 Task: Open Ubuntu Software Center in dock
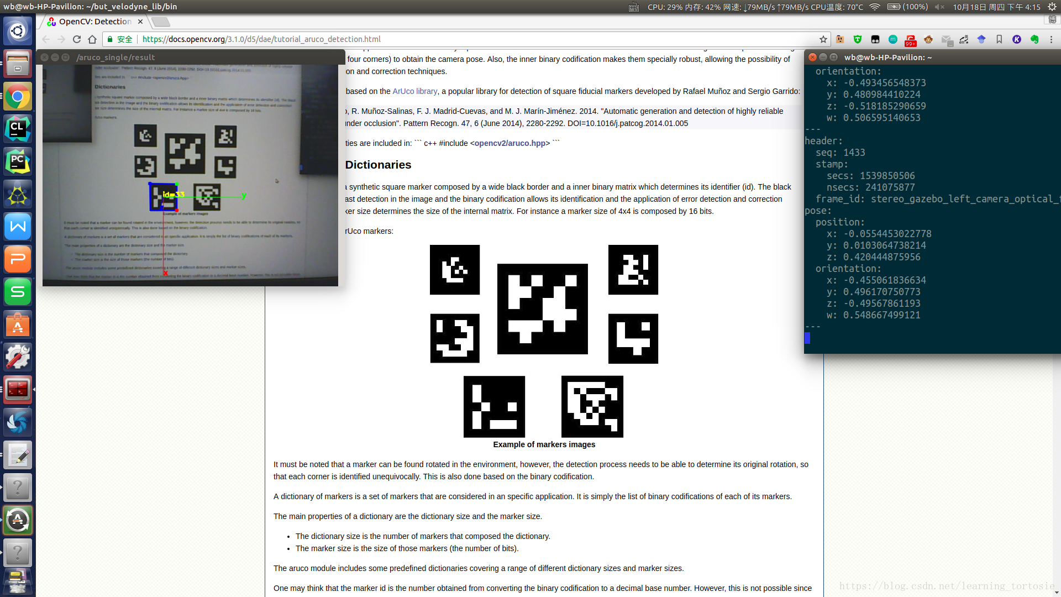click(x=18, y=324)
